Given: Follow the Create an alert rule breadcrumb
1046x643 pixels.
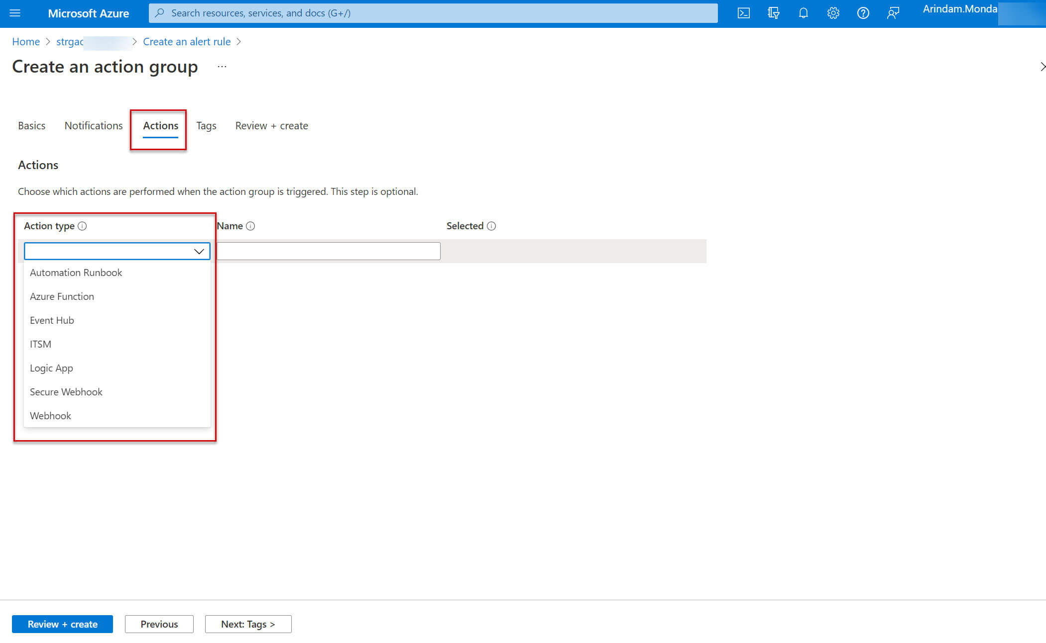Looking at the screenshot, I should 187,42.
